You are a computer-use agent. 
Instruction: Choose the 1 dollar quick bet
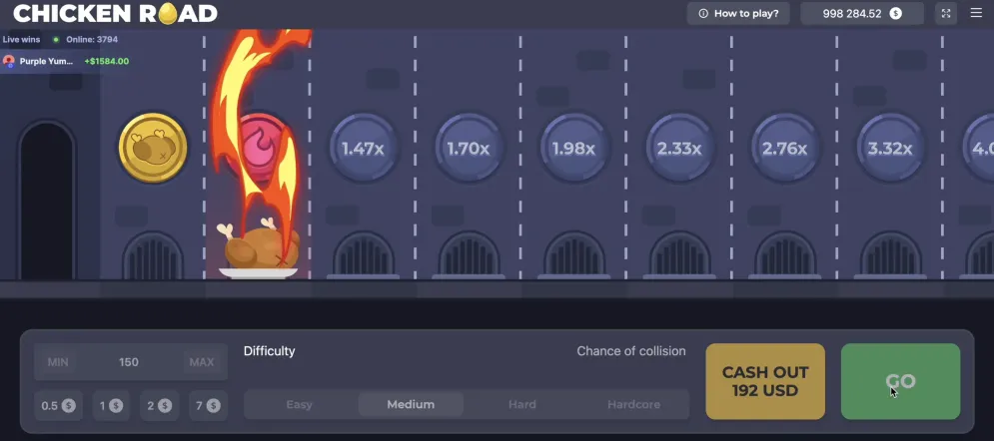(111, 405)
